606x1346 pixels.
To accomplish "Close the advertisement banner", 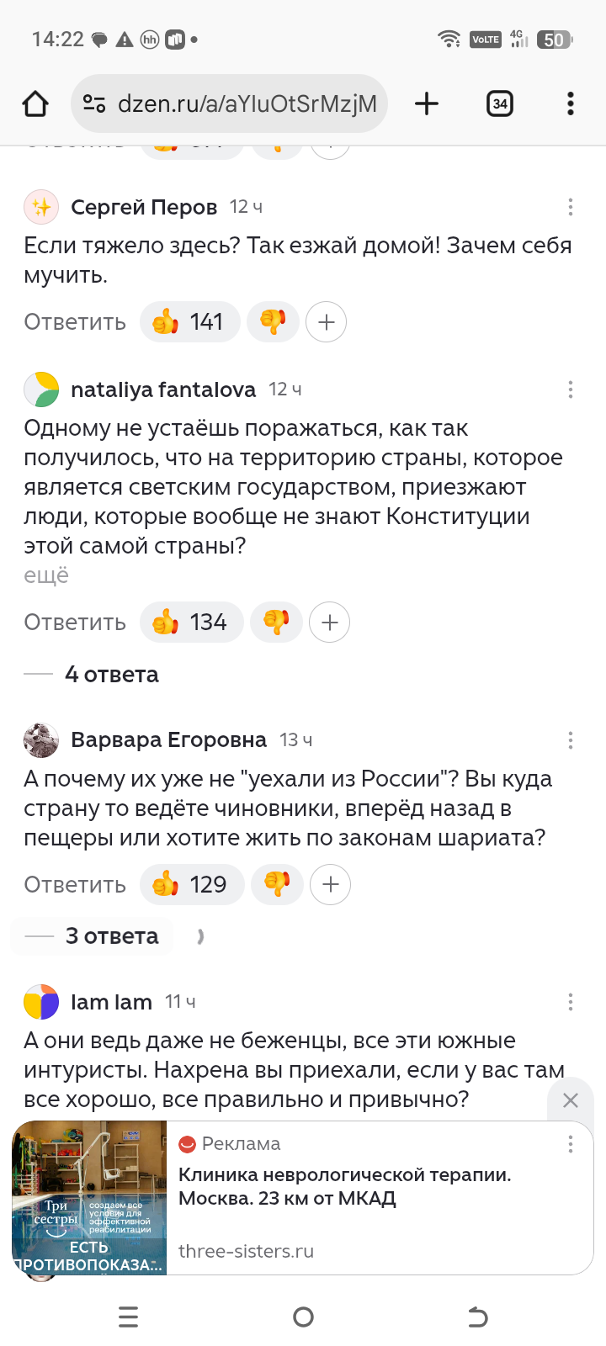I will click(571, 1100).
